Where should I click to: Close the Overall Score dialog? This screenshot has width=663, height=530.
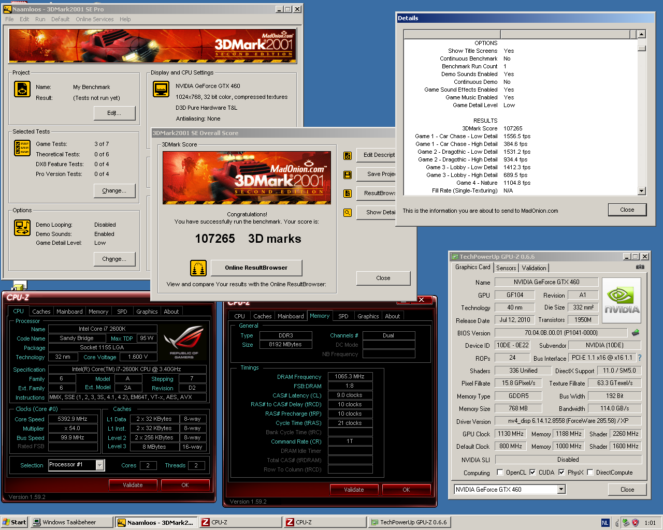coord(383,278)
